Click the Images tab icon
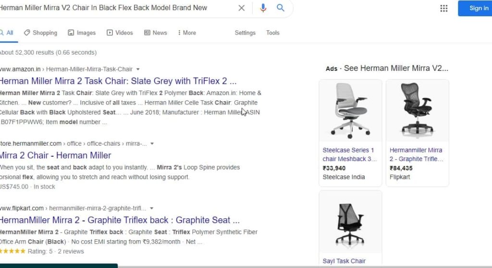492x268 pixels. [x=71, y=33]
